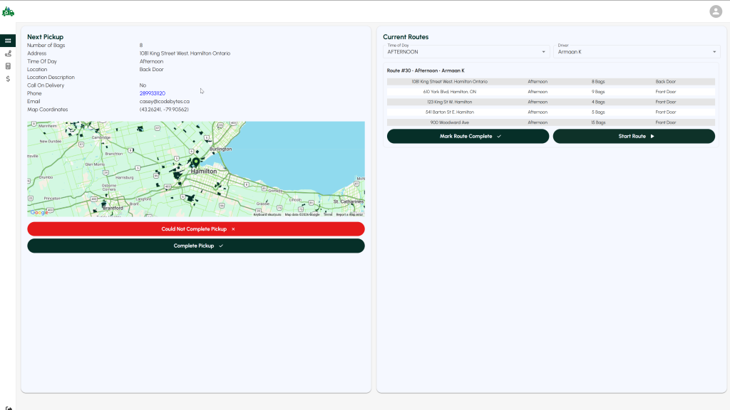Click the map pin marker on Hamilton

pyautogui.click(x=196, y=162)
